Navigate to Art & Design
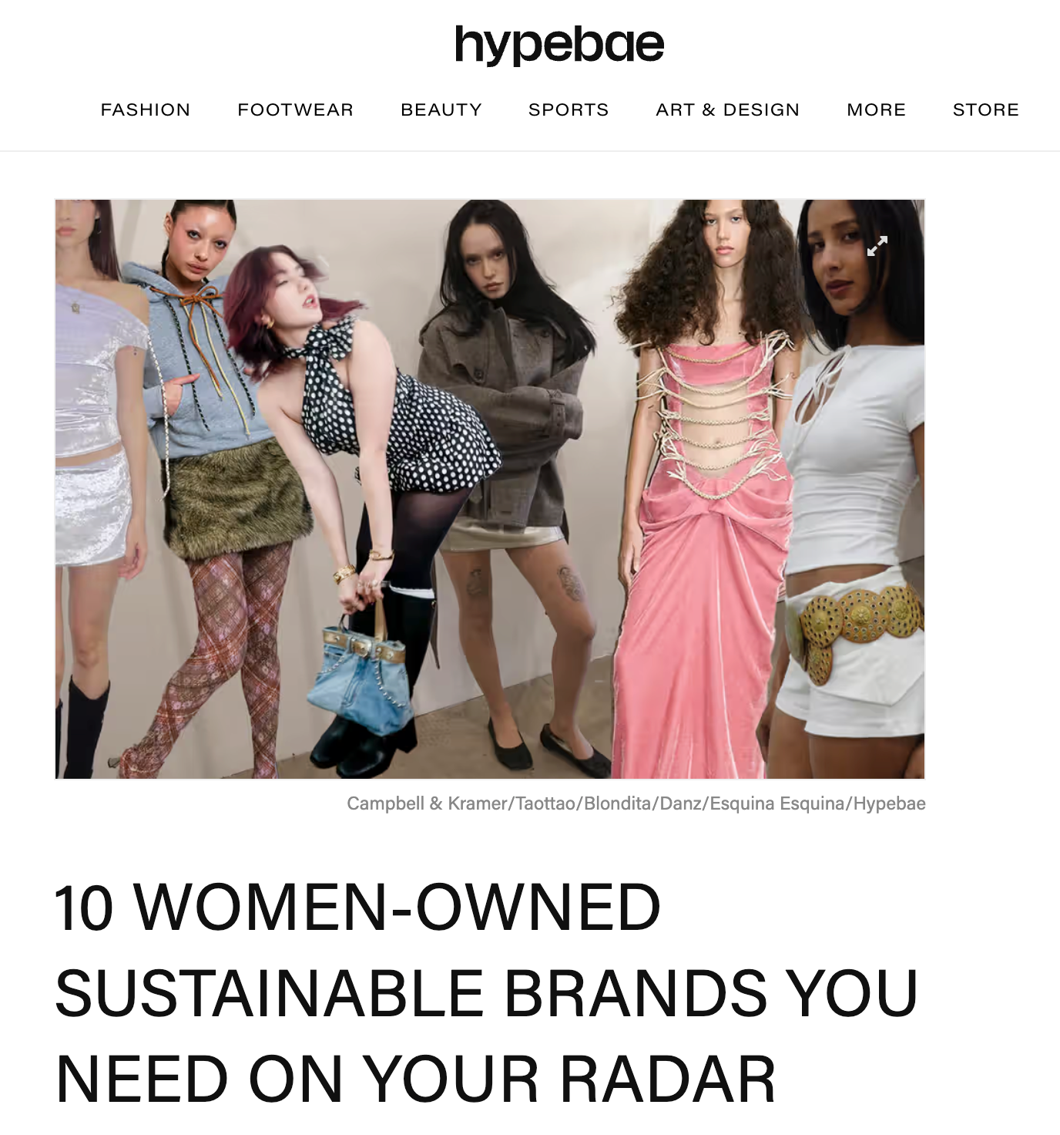 tap(728, 109)
